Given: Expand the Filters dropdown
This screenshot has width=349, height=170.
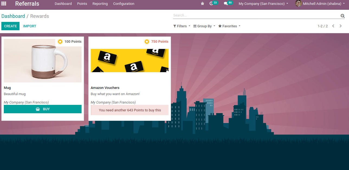Looking at the screenshot, I should point(182,26).
